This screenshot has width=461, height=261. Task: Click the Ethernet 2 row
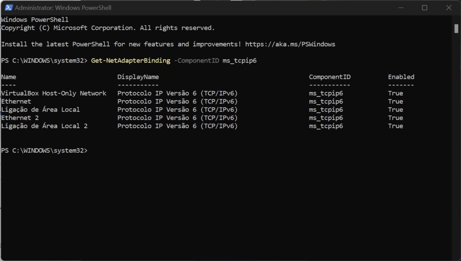point(19,118)
